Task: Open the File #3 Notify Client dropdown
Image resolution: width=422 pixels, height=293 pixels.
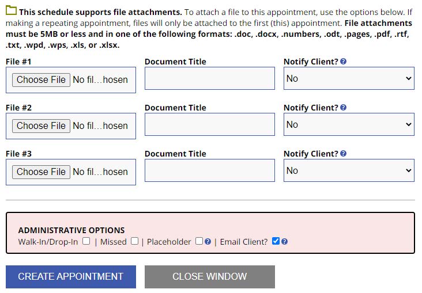Action: pos(349,171)
